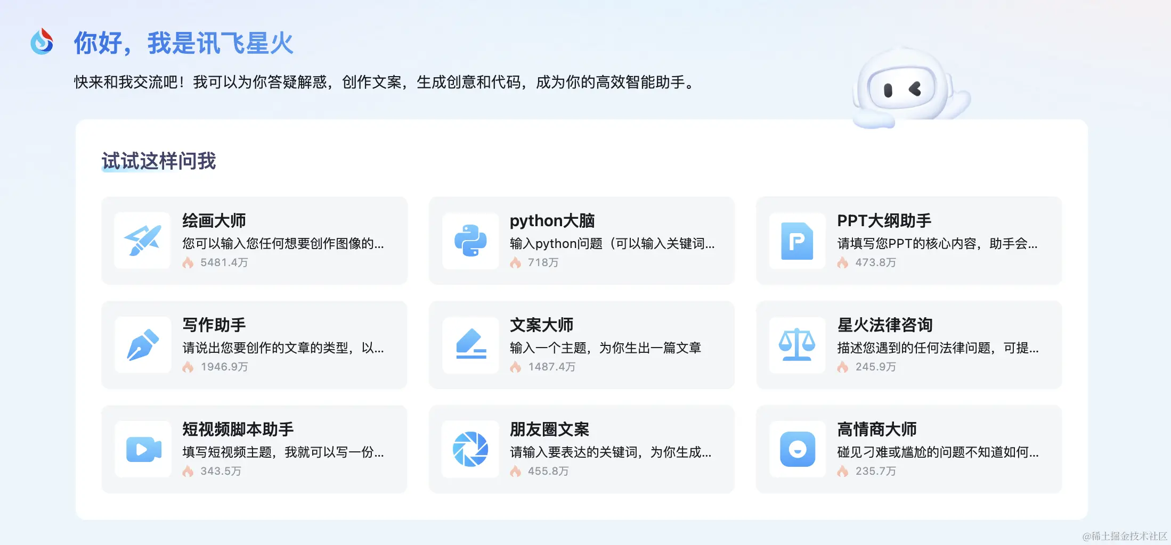Click the usage count '5481.4万'
The width and height of the screenshot is (1171, 545).
(x=224, y=262)
